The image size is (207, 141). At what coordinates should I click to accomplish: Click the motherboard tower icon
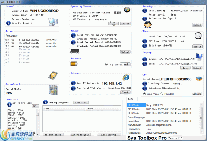53,90
